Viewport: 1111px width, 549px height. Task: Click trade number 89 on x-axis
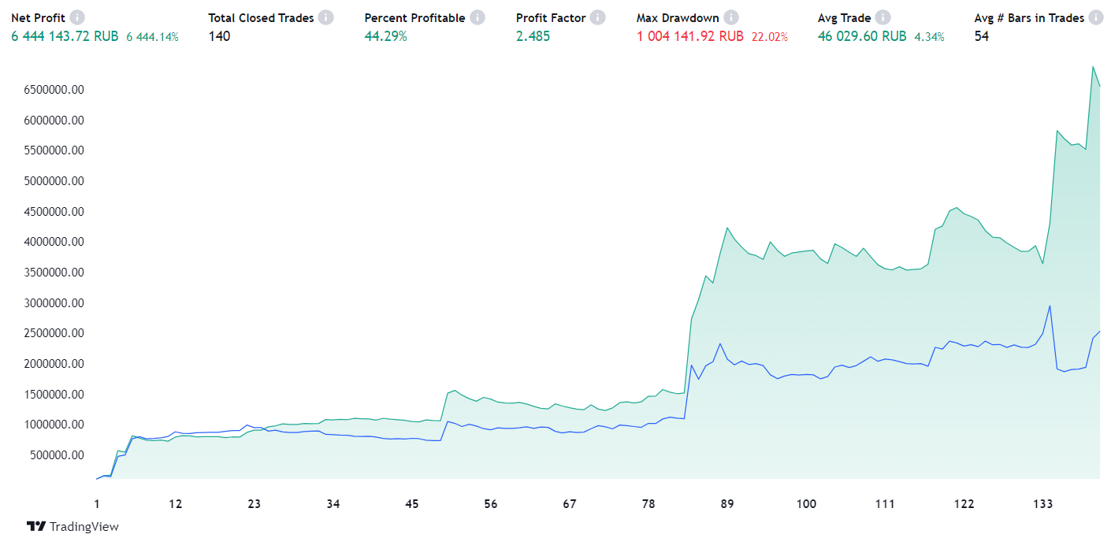pyautogui.click(x=727, y=504)
